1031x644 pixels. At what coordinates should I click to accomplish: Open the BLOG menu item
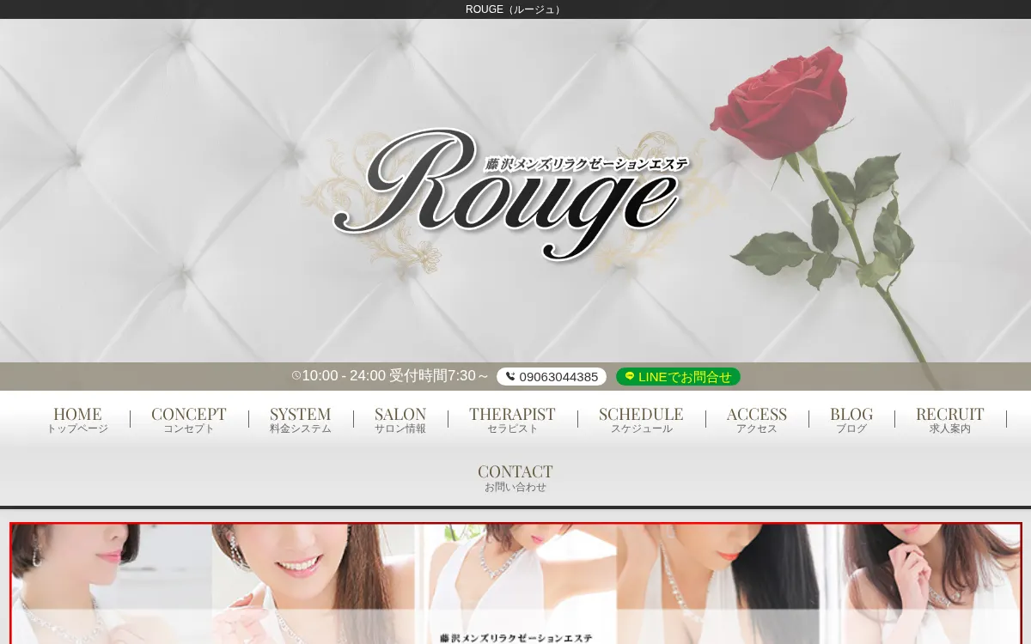(851, 419)
